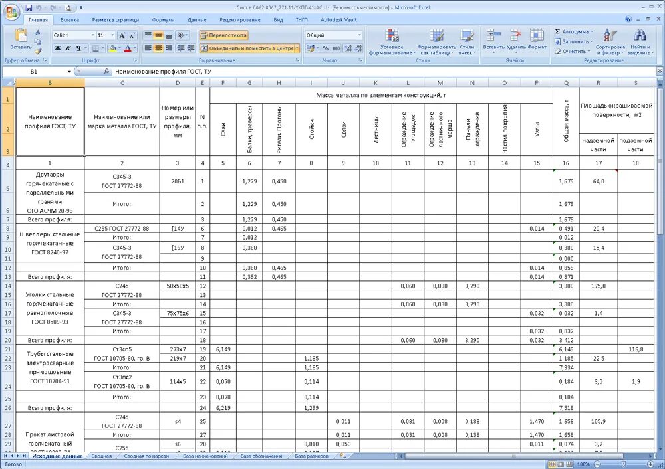Open the Calibri font name dropdown
Viewport: 665px width, 469px height.
click(93, 35)
